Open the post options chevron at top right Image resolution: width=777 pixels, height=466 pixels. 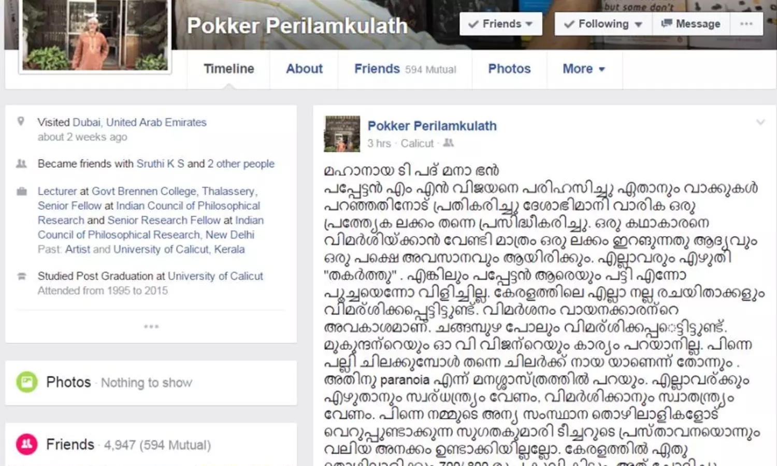click(760, 122)
